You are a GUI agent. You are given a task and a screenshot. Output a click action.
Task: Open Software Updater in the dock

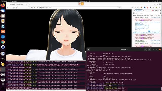(3, 74)
